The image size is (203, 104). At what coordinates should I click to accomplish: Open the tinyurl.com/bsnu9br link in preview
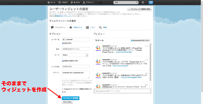[124, 52]
